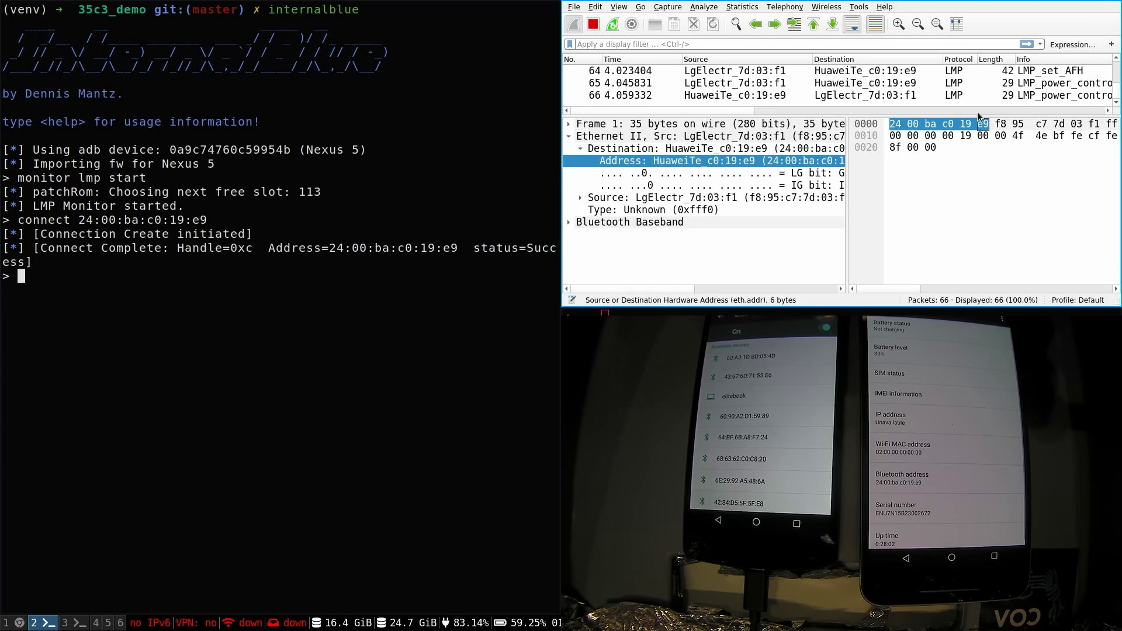Click the open capture file icon
The width and height of the screenshot is (1122, 631).
tap(655, 24)
